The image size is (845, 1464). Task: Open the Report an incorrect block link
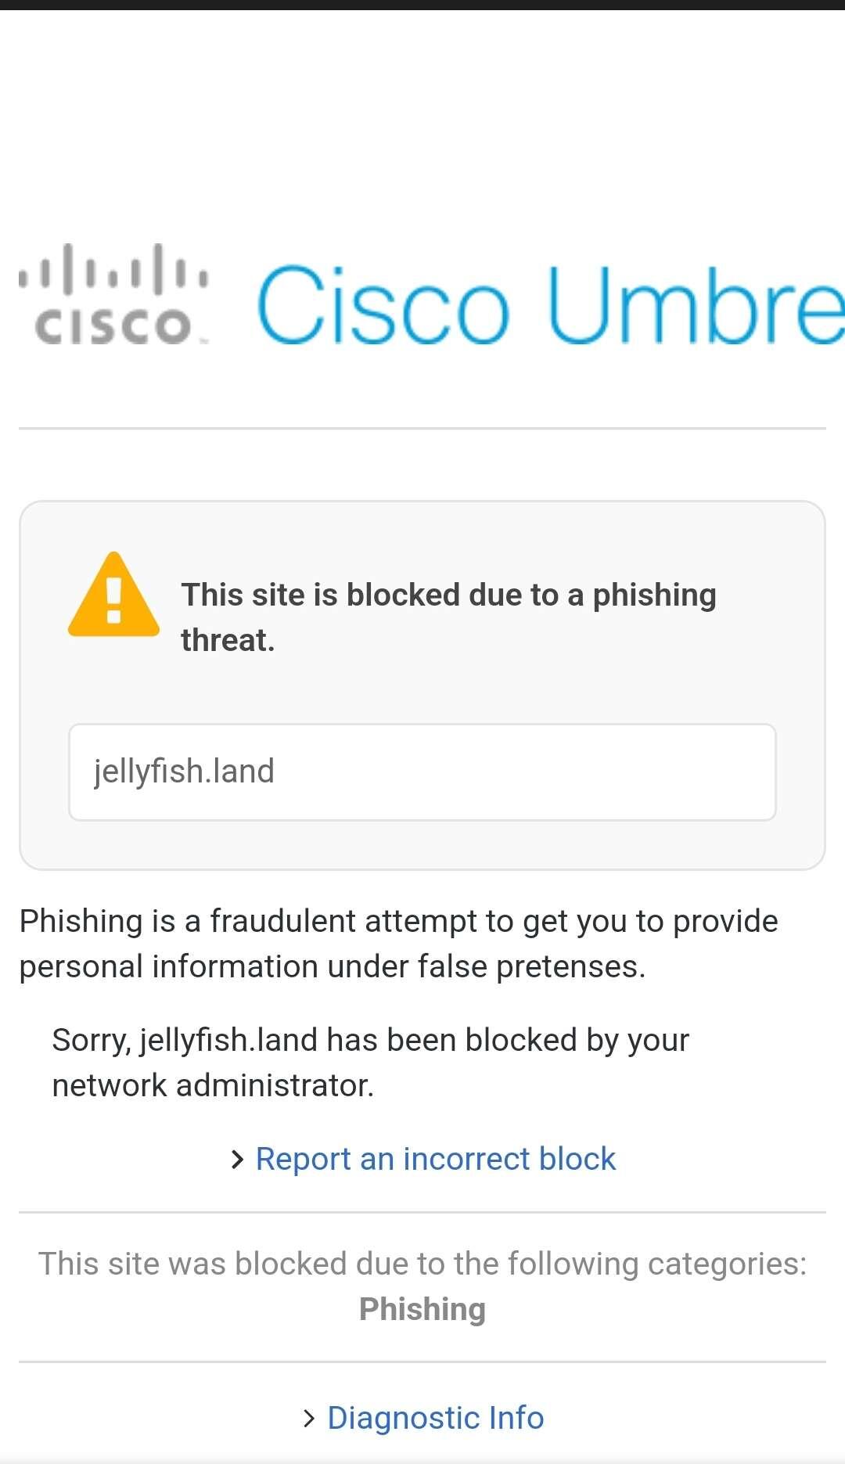(435, 1159)
